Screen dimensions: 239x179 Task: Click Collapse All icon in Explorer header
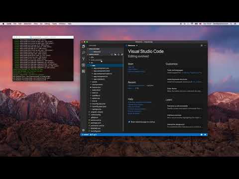[x=122, y=54]
